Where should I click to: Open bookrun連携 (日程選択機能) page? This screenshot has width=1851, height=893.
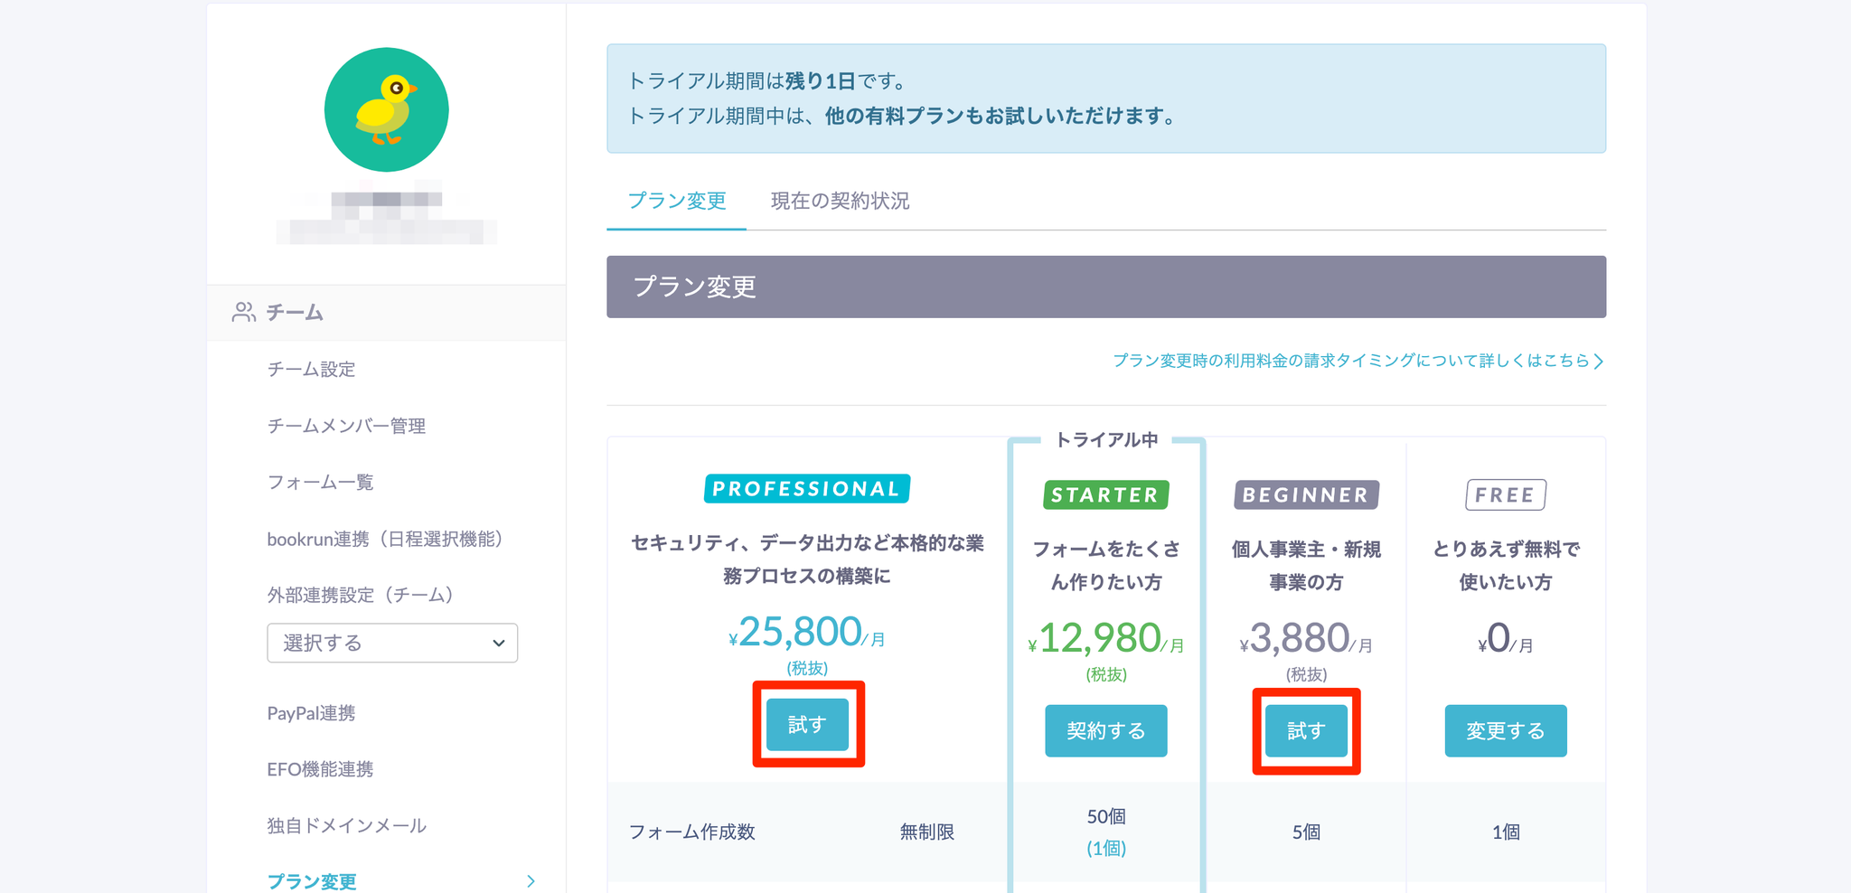384,539
